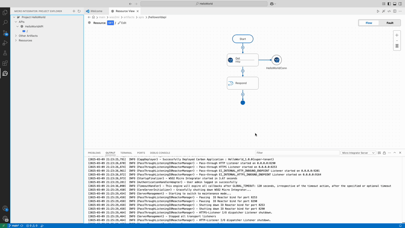This screenshot has width=405, height=228.
Task: Refresh the Project Explorer
Action: pyautogui.click(x=79, y=11)
